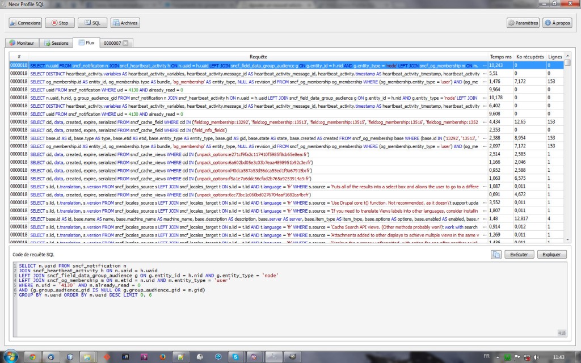Open the Windows Start menu
The image size is (581, 363).
point(11,356)
